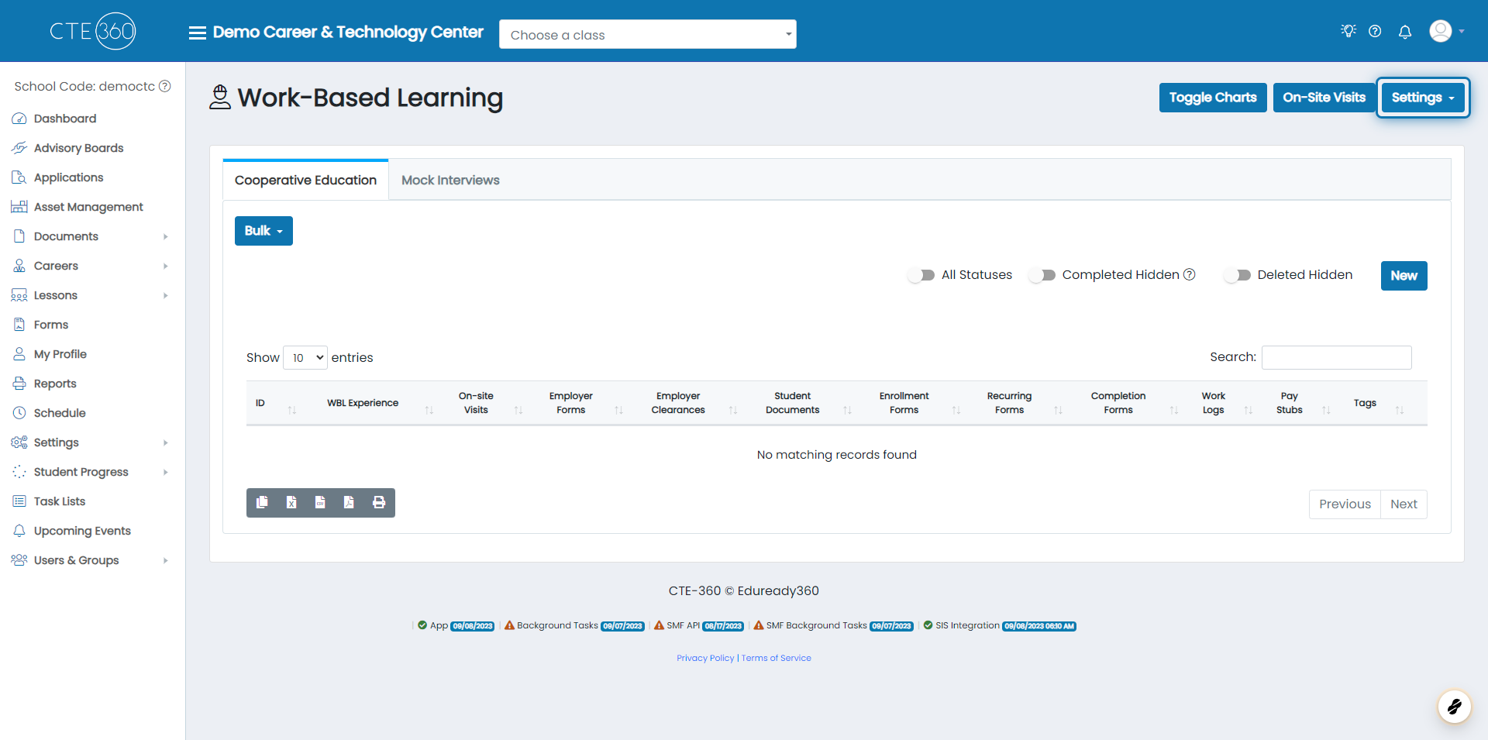The image size is (1488, 740).
Task: Click the CTE 360 logo
Action: pyautogui.click(x=93, y=31)
